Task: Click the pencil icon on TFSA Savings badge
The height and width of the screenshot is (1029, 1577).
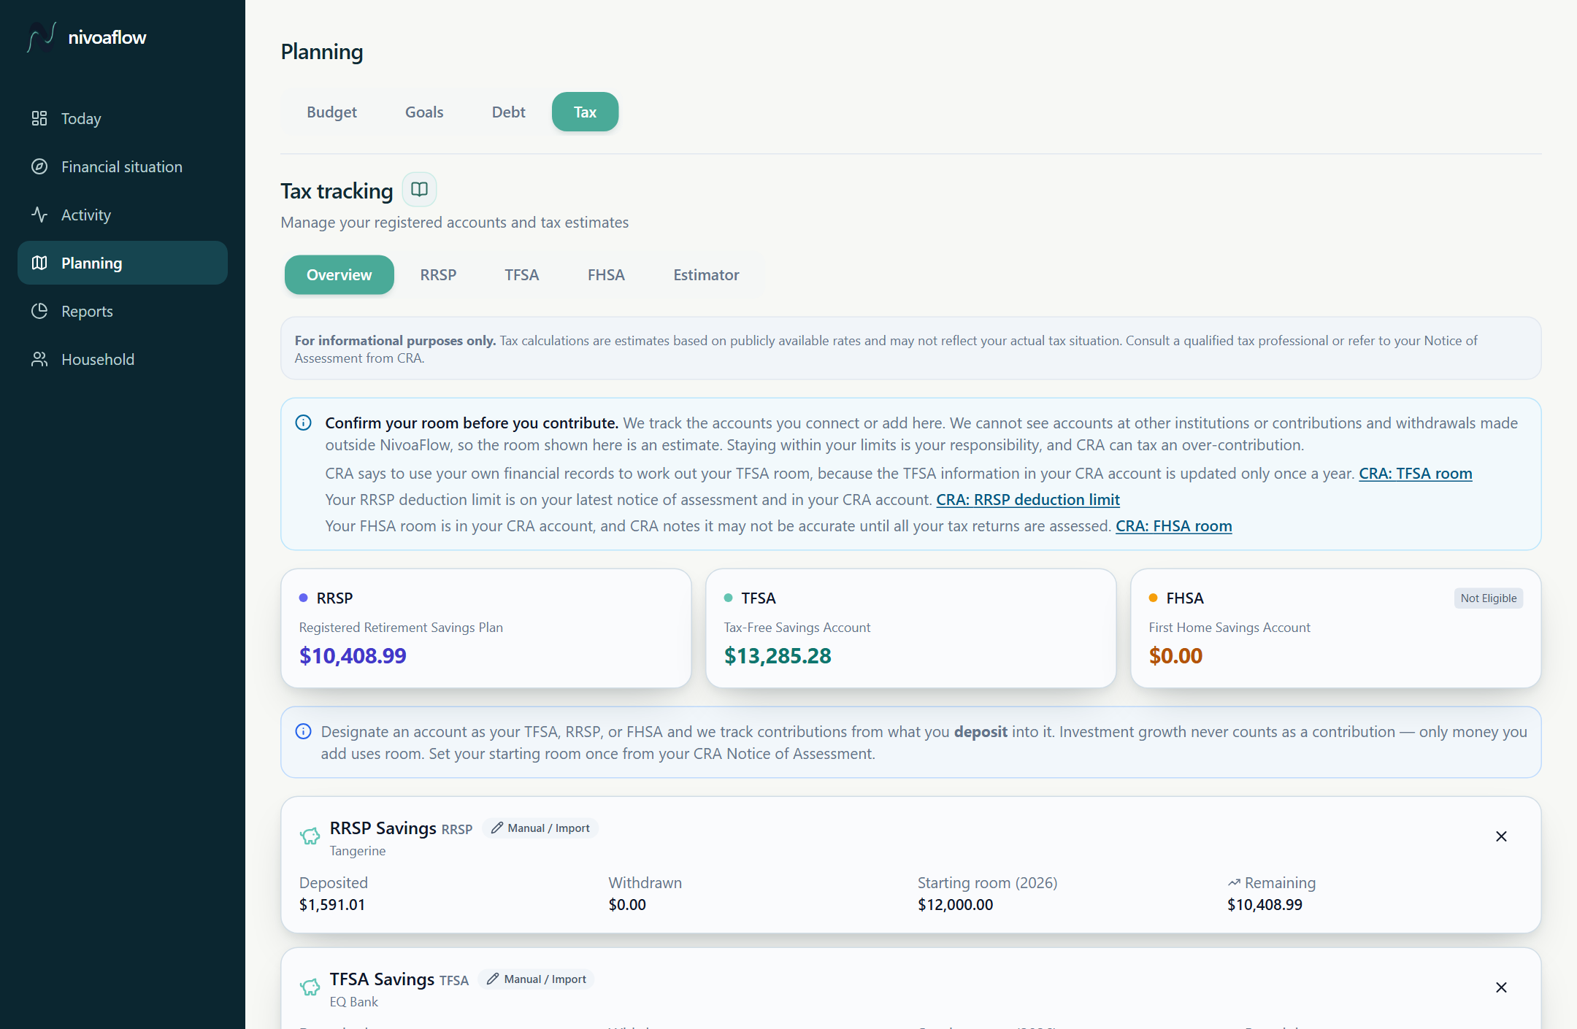Action: [x=494, y=979]
